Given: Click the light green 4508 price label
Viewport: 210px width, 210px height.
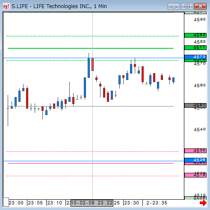Looking at the screenshot, I should pyautogui.click(x=195, y=198).
